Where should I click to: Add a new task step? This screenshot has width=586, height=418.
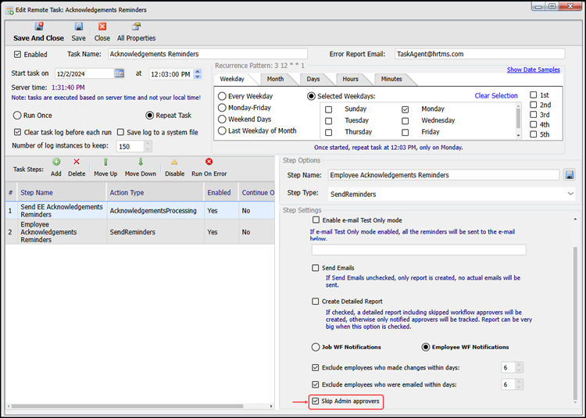click(x=56, y=162)
